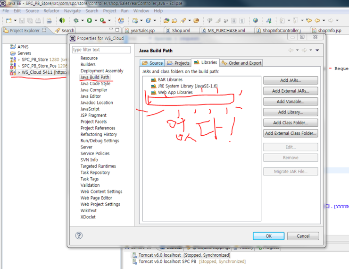Click the Save All toolbar icon
The height and width of the screenshot is (269, 349).
coord(30,21)
